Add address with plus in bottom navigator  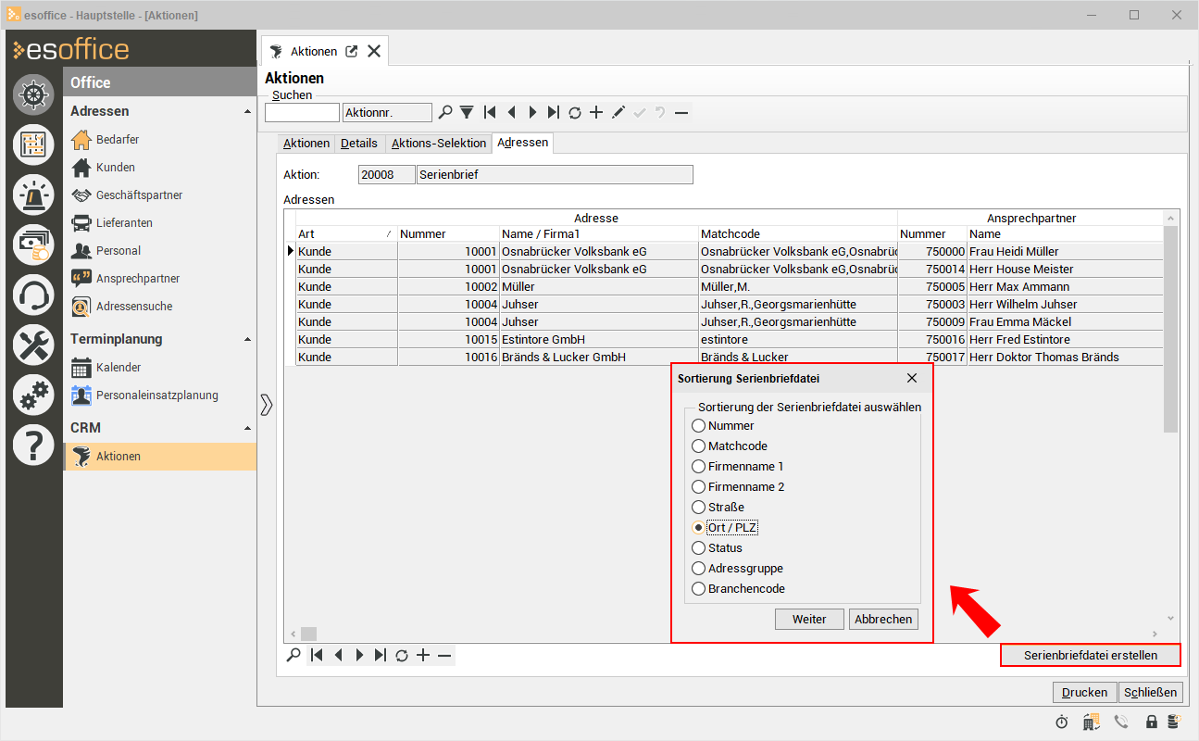point(423,655)
